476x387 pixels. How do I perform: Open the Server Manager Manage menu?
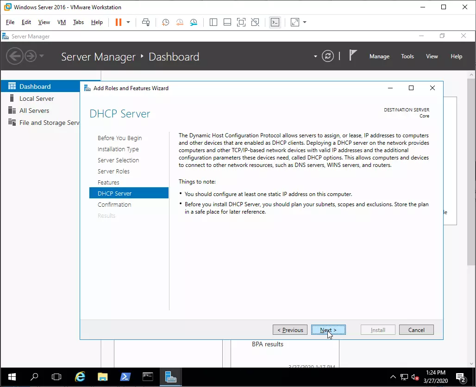[380, 56]
